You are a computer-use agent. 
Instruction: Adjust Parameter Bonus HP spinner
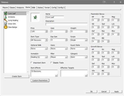tap(98, 20)
